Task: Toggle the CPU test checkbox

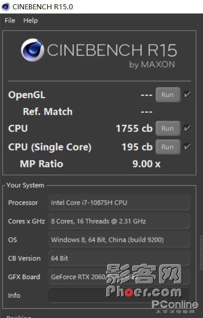Action: (x=187, y=128)
